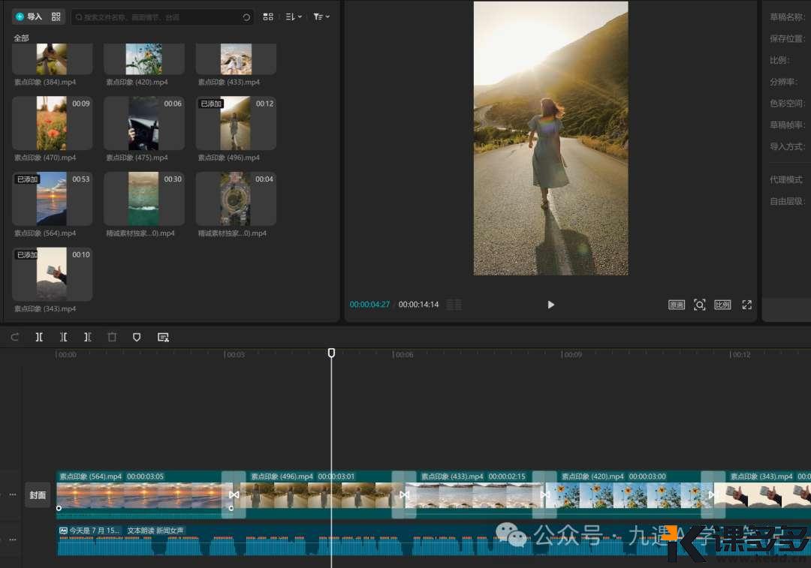Select the 00:30 精诚素材 ocean thumbnail

(x=143, y=199)
